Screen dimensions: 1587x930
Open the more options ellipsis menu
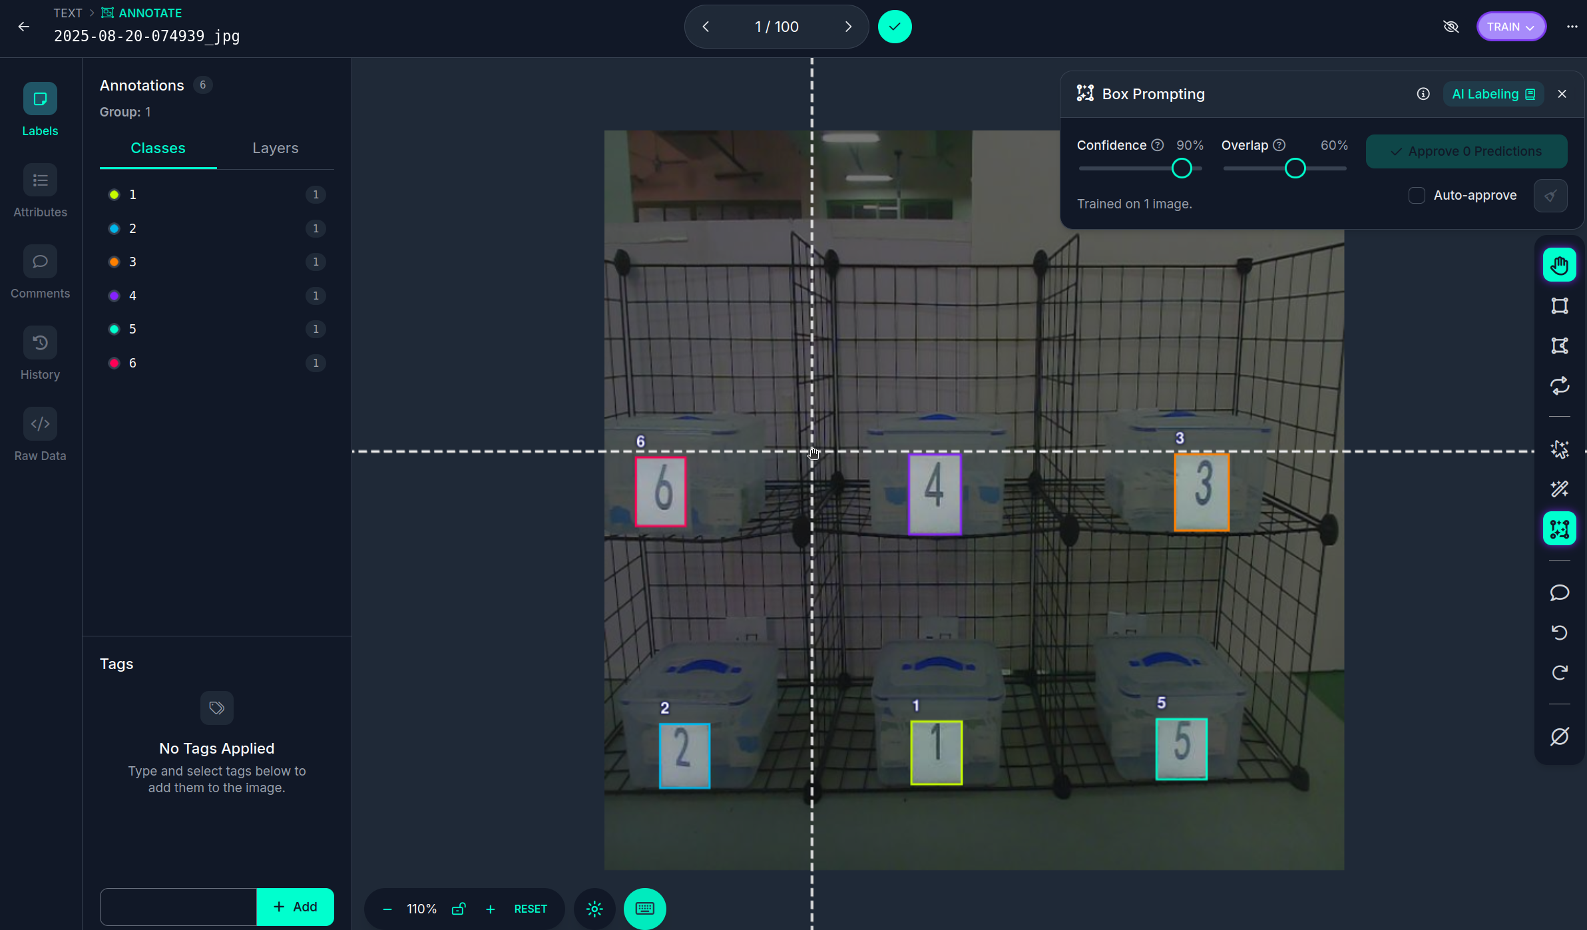tap(1572, 27)
